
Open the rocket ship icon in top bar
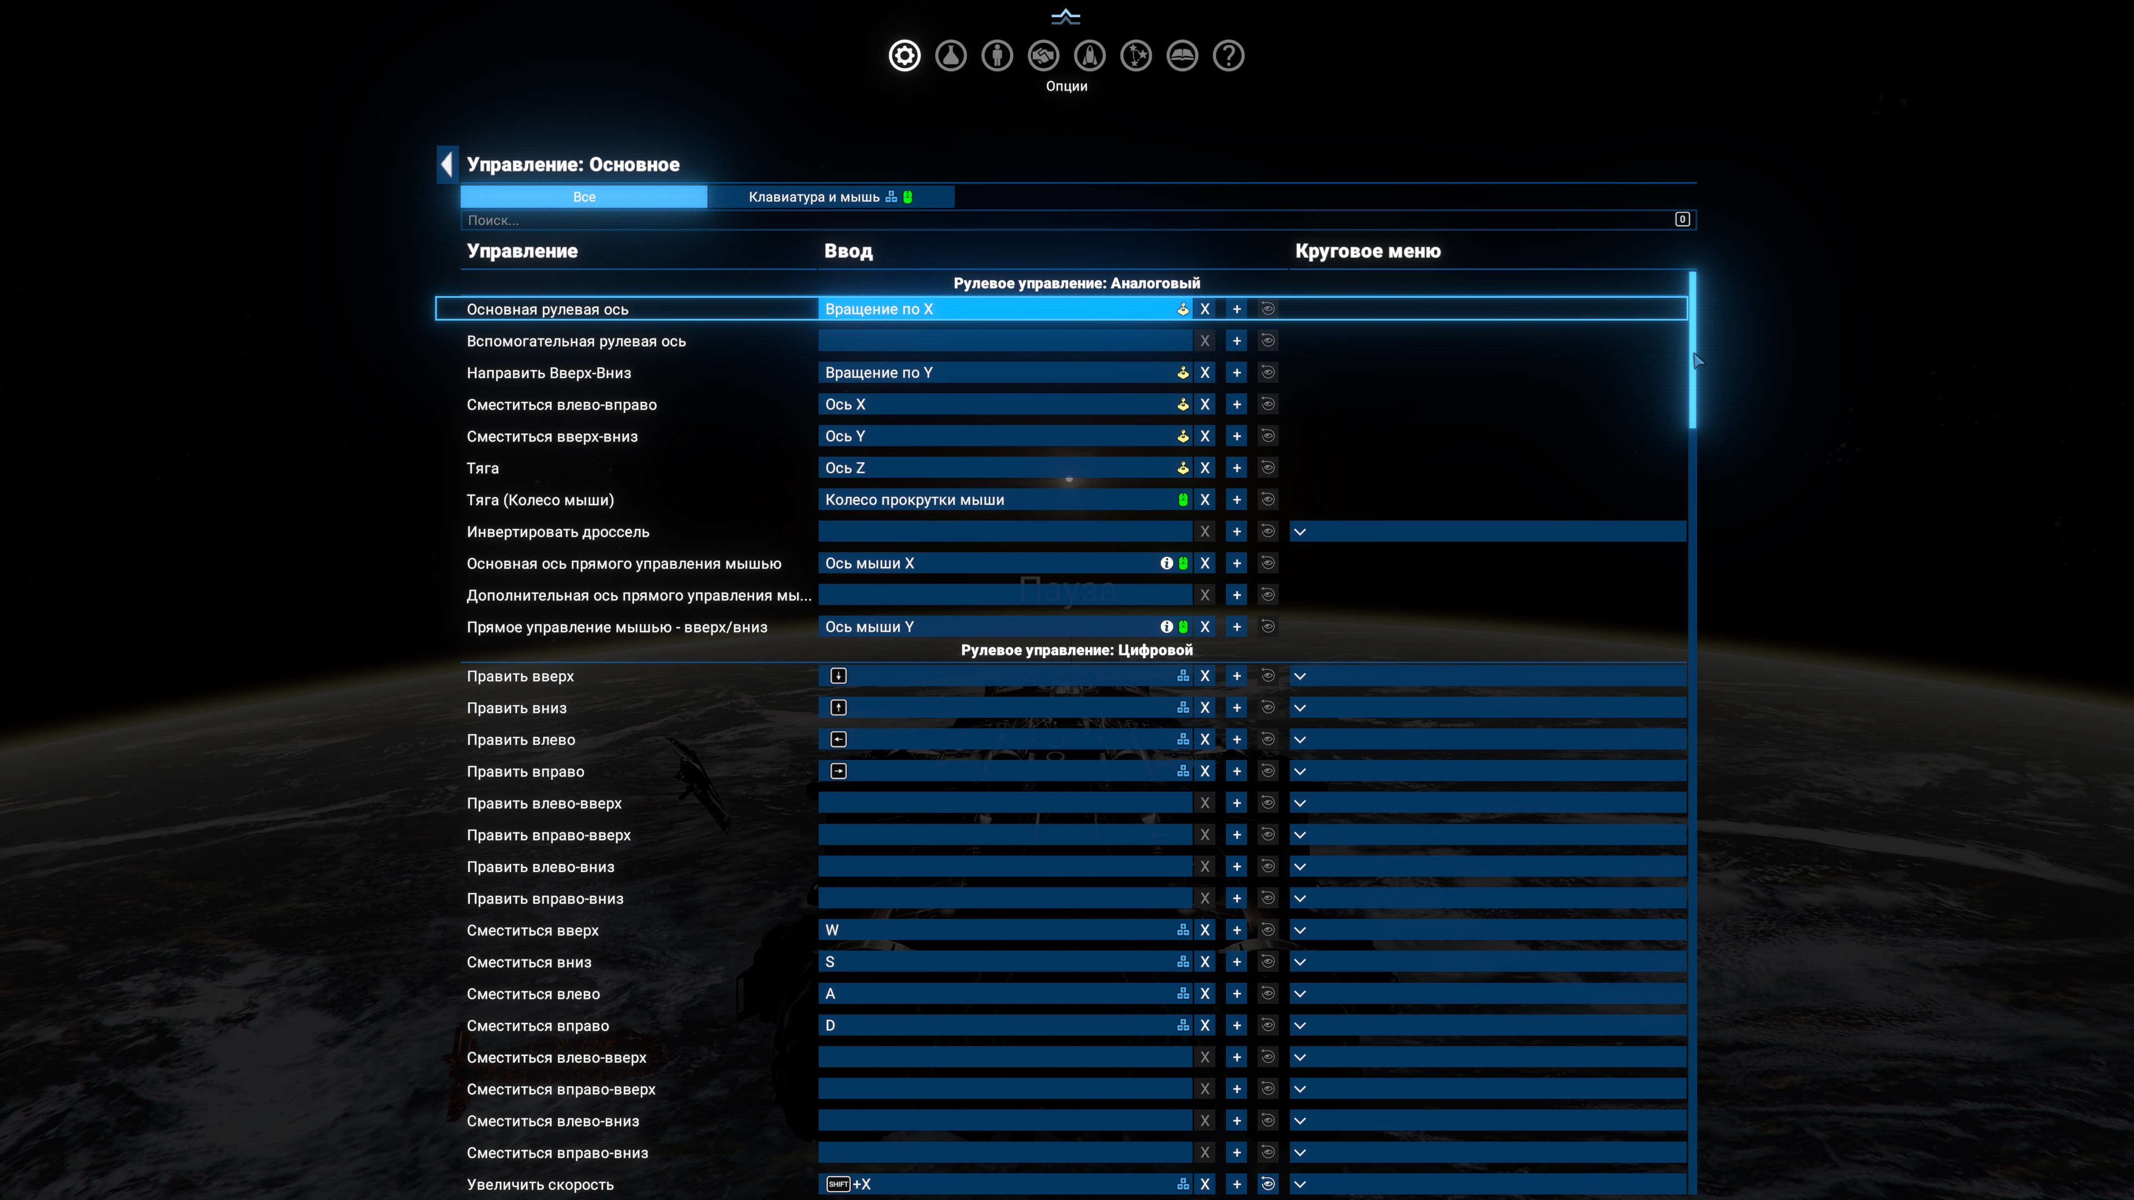(x=1090, y=56)
